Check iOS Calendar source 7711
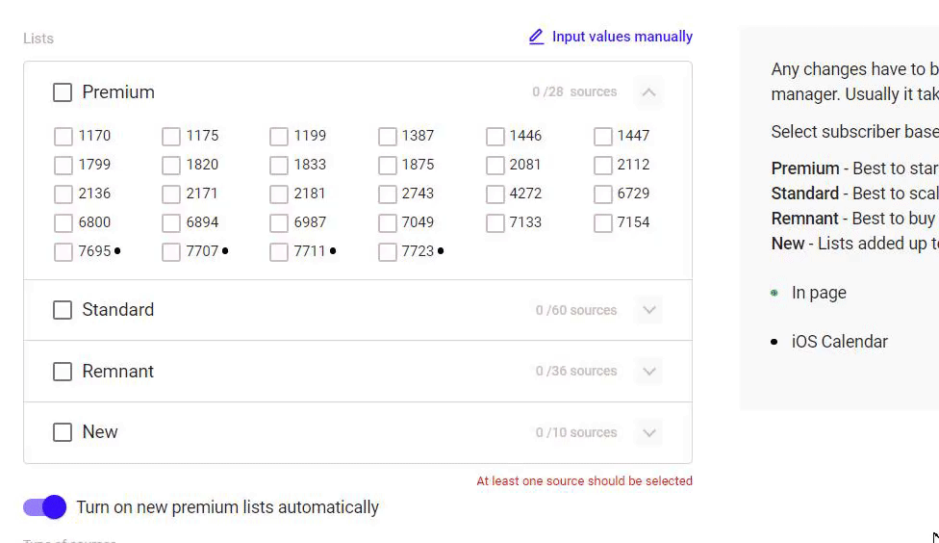The width and height of the screenshot is (939, 543). tap(278, 251)
